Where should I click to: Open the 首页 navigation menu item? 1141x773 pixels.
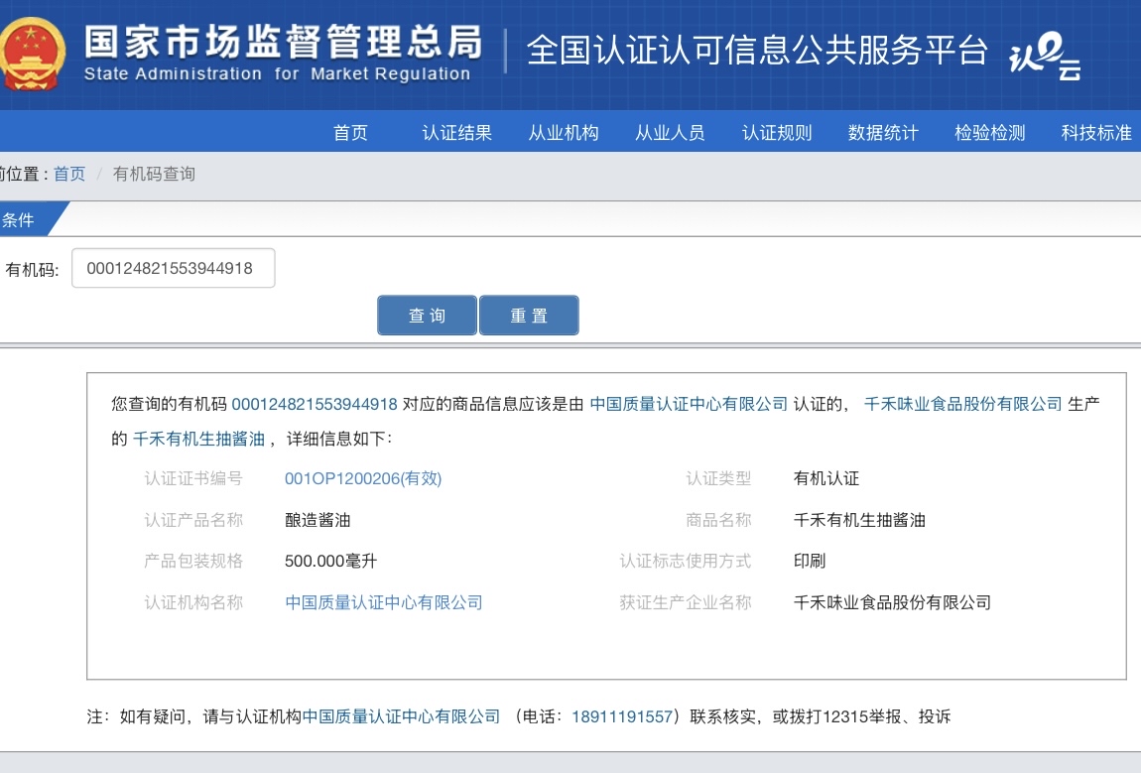coord(351,133)
